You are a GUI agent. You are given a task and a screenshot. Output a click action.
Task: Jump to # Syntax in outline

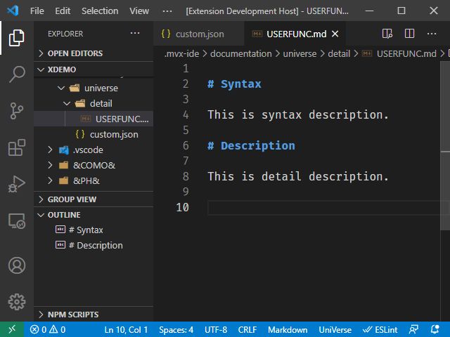pos(94,230)
